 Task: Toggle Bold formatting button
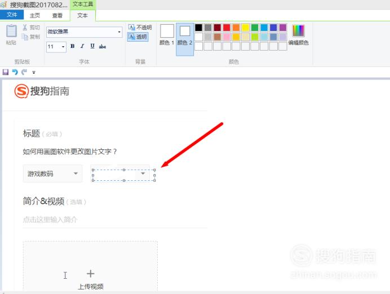[x=72, y=46]
